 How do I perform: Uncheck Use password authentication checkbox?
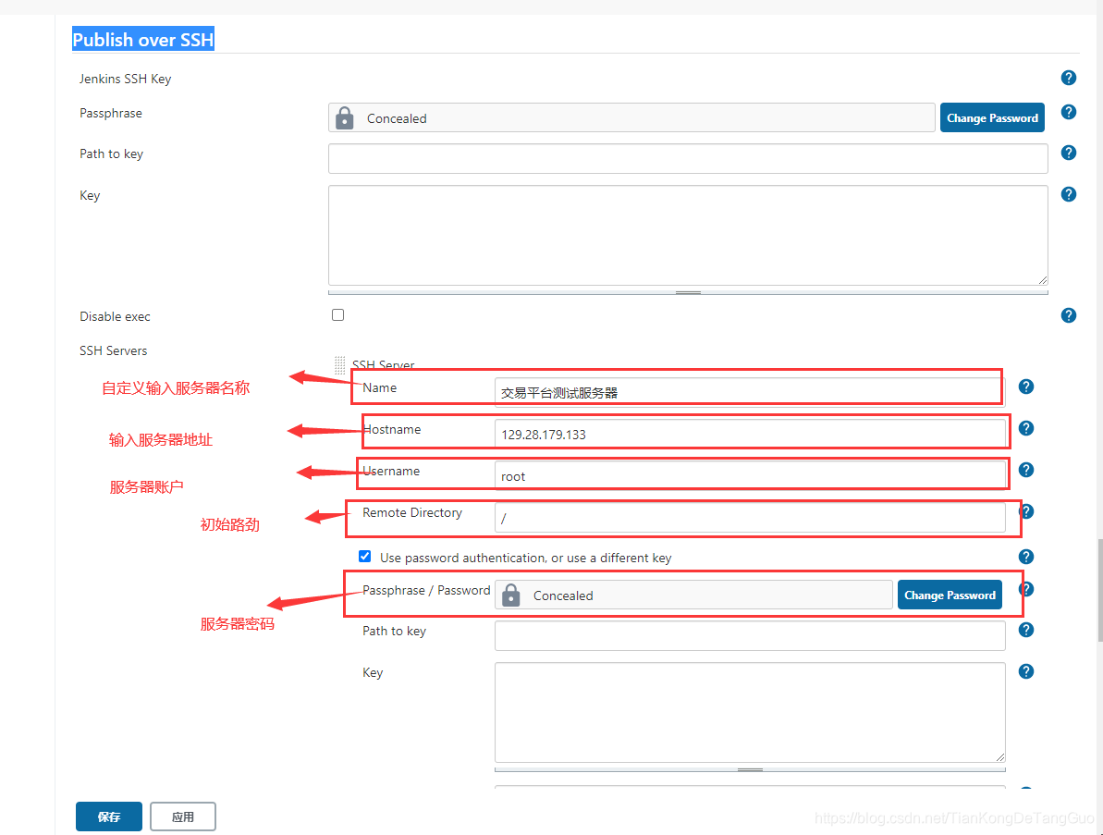[x=364, y=556]
